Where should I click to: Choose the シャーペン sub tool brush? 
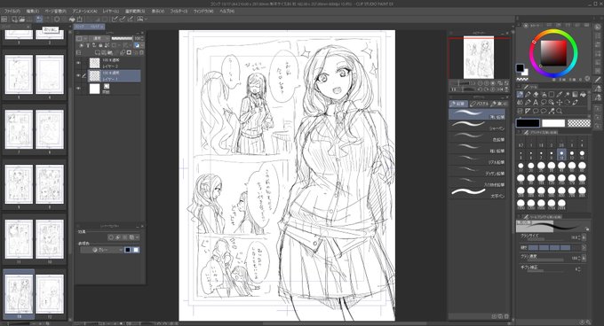tap(477, 126)
